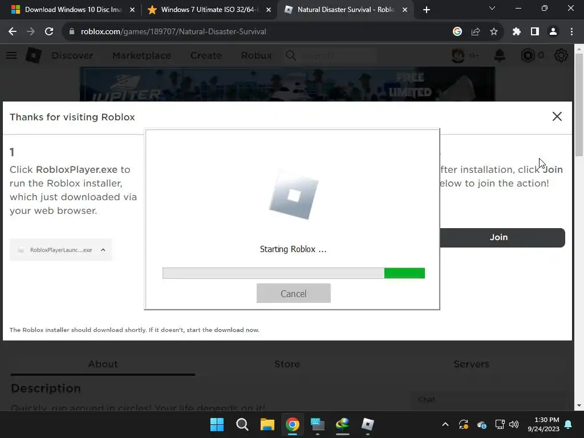Open Chrome's three-dot menu
Viewport: 584px width, 438px height.
[x=571, y=32]
